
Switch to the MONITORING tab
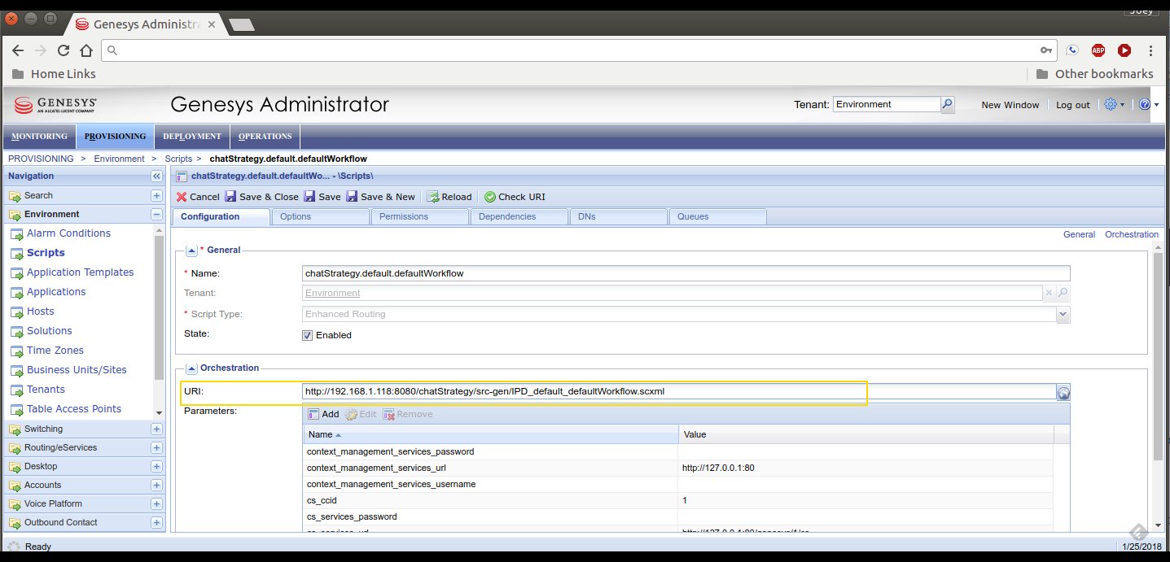coord(39,136)
